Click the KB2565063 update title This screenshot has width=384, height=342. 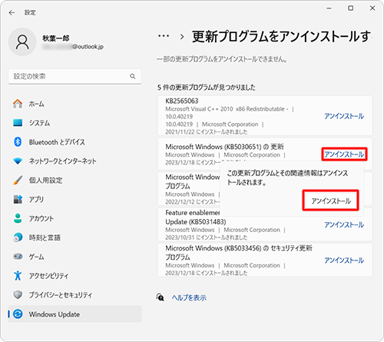click(x=182, y=101)
